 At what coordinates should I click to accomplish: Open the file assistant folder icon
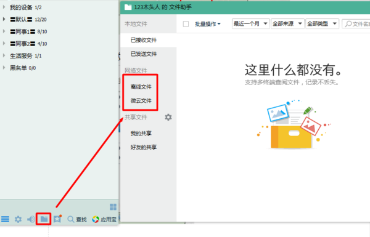44,219
